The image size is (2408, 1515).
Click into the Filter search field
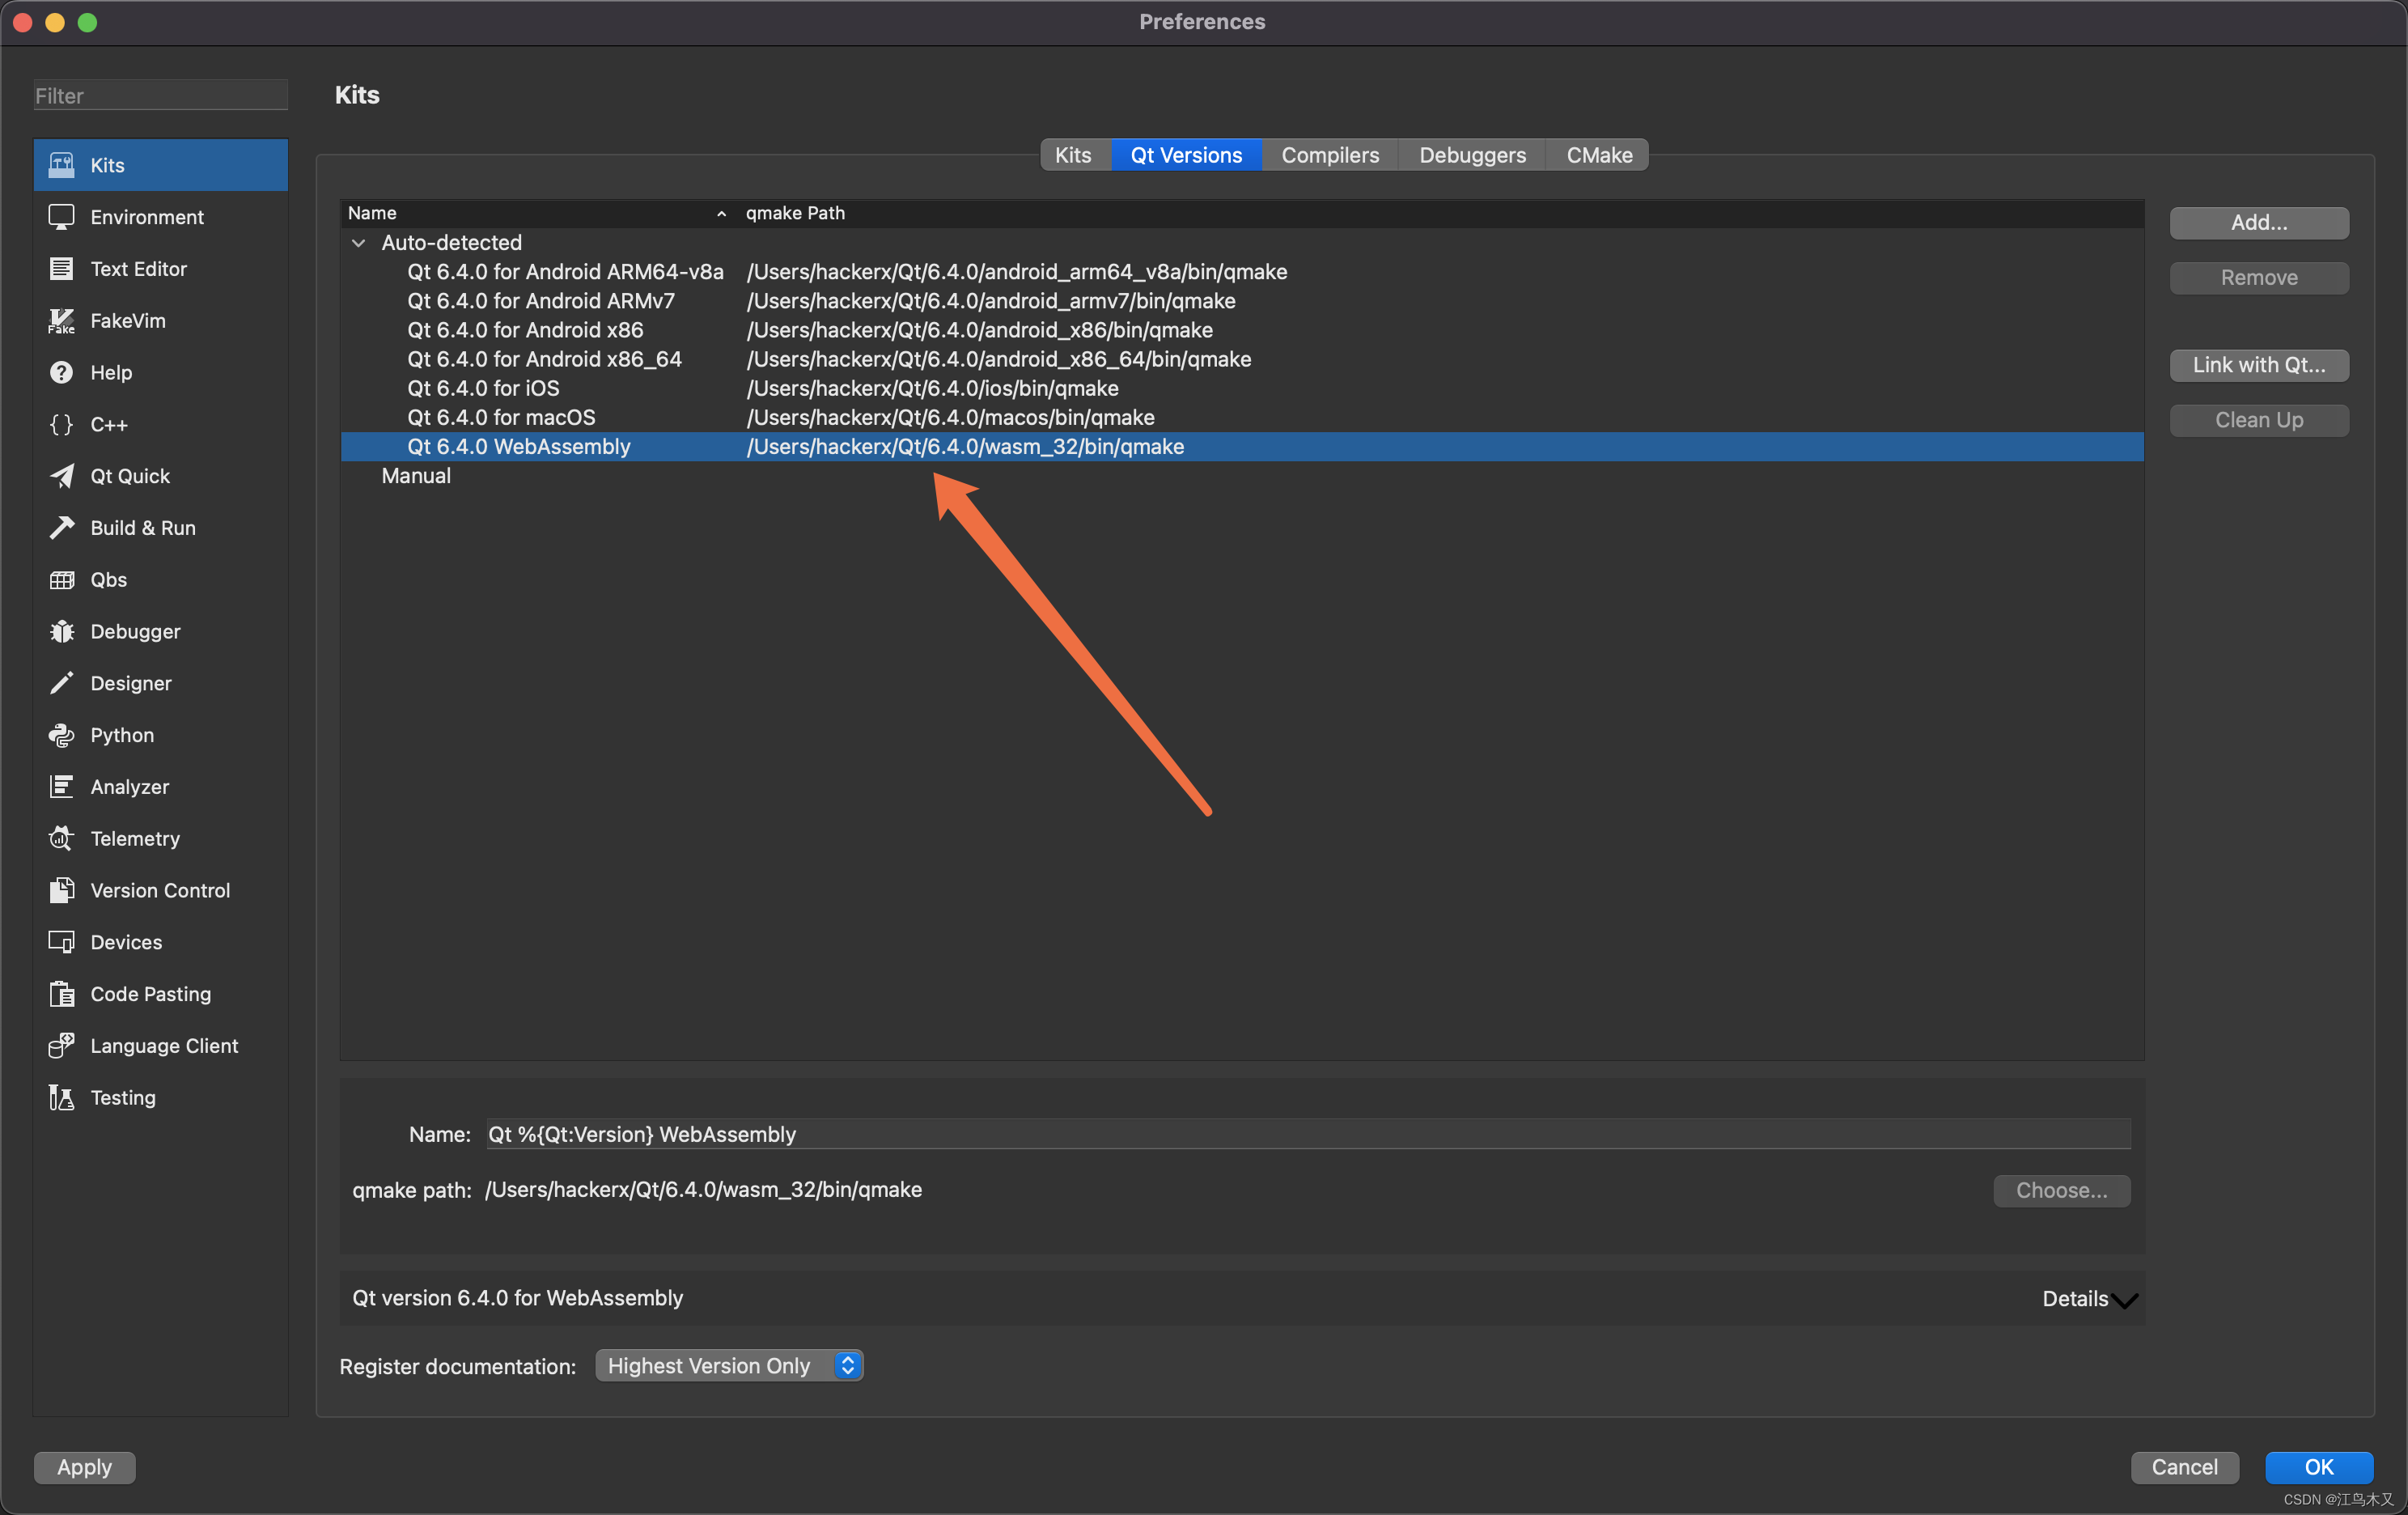tap(160, 96)
